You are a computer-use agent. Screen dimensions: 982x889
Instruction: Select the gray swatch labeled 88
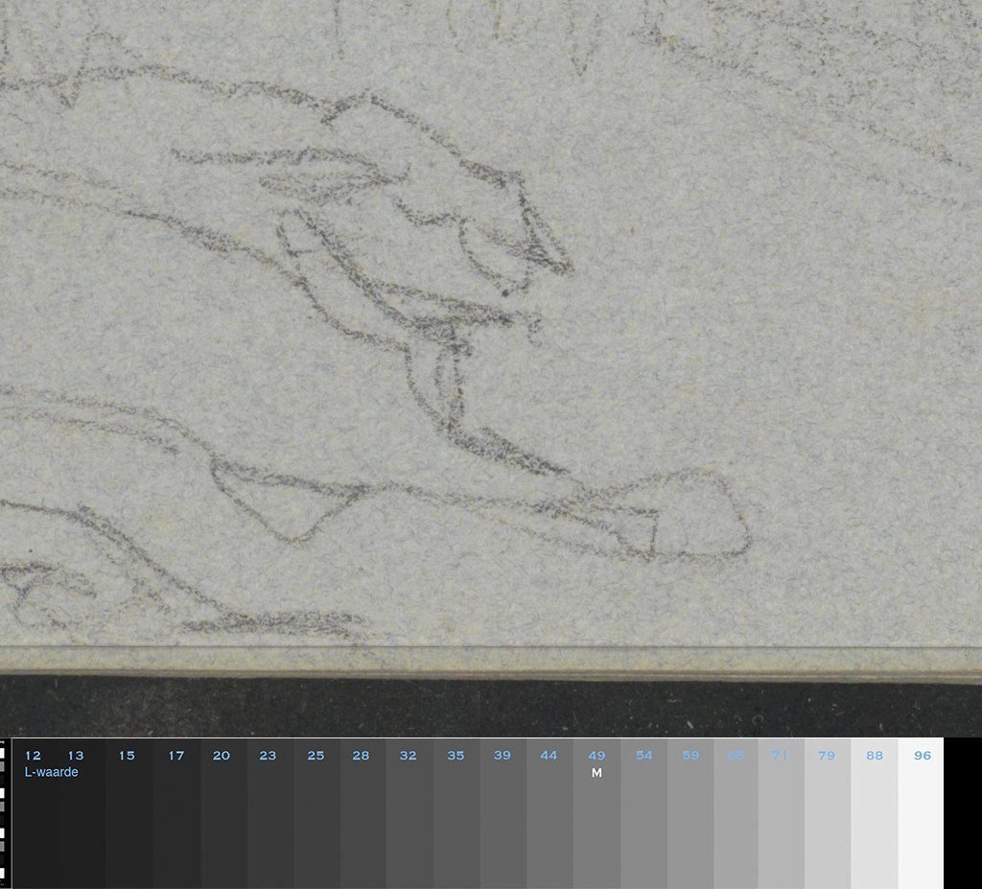coord(874,815)
